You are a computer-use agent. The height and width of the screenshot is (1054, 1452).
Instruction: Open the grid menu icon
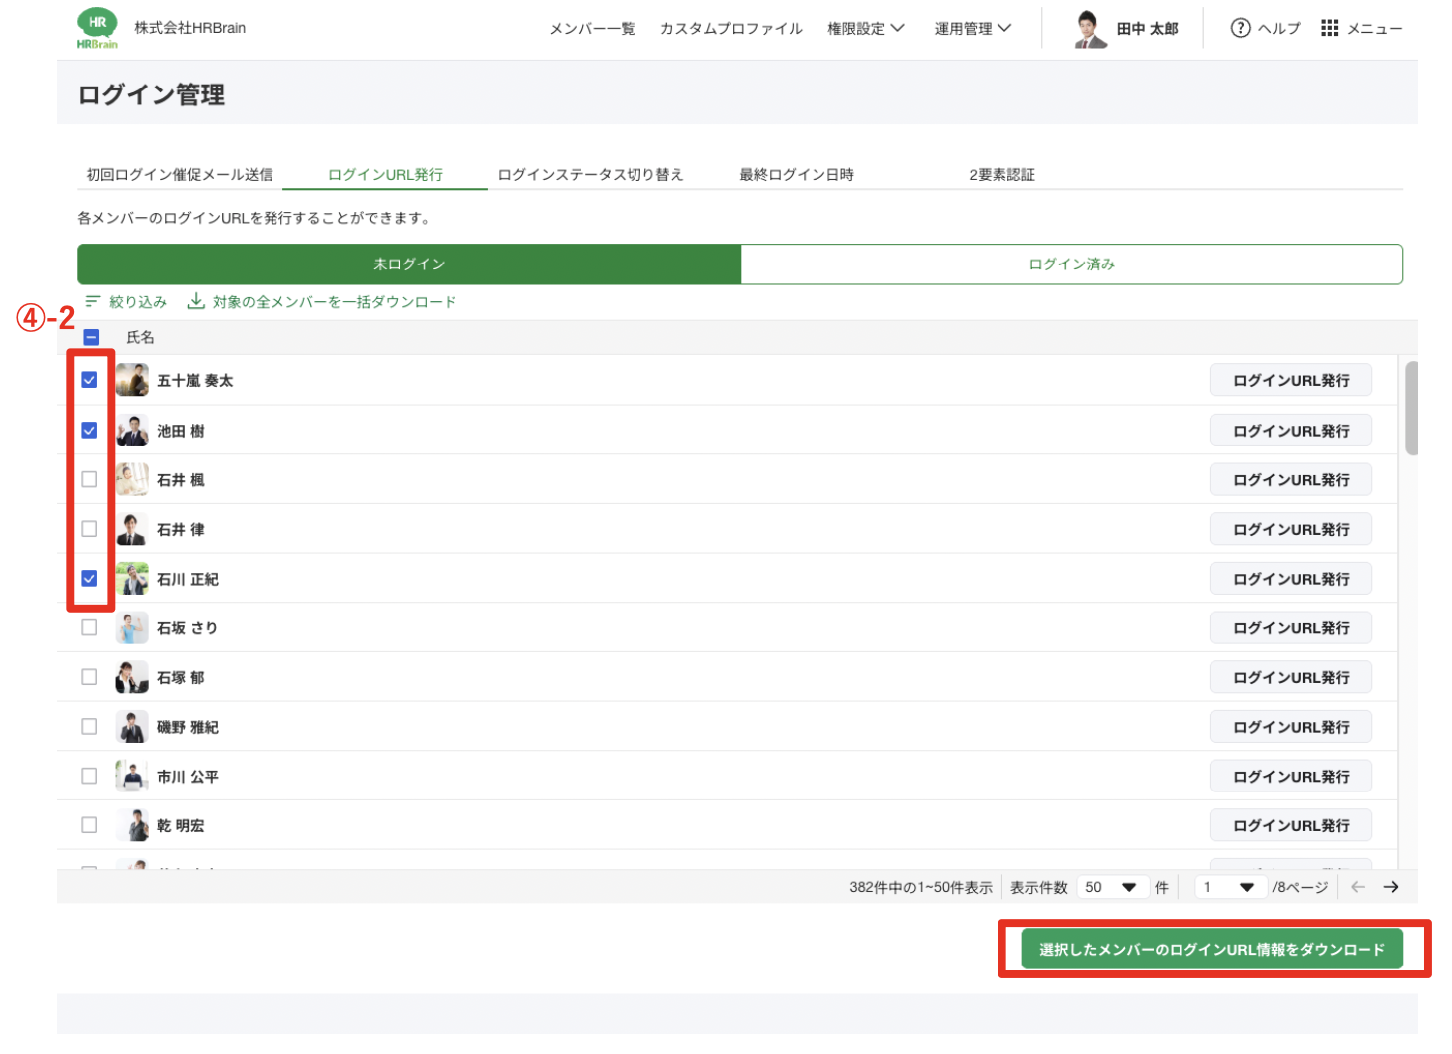pos(1329,28)
